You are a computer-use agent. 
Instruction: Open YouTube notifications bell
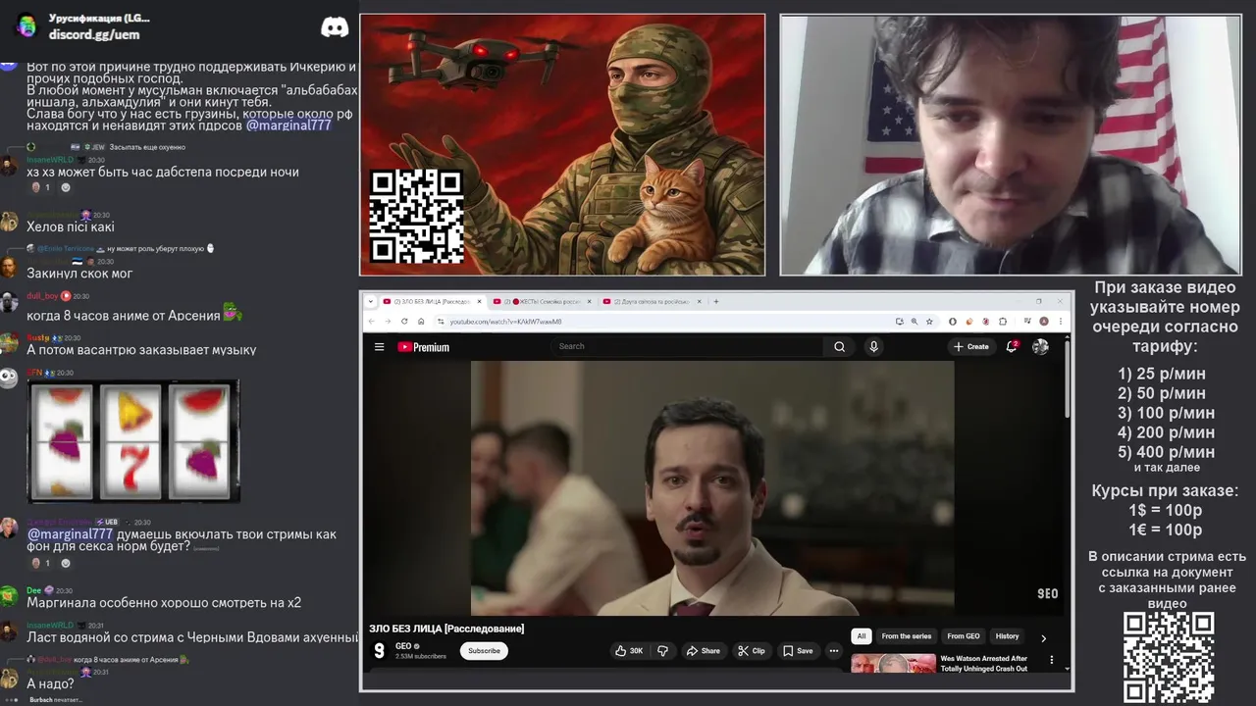click(x=1012, y=346)
